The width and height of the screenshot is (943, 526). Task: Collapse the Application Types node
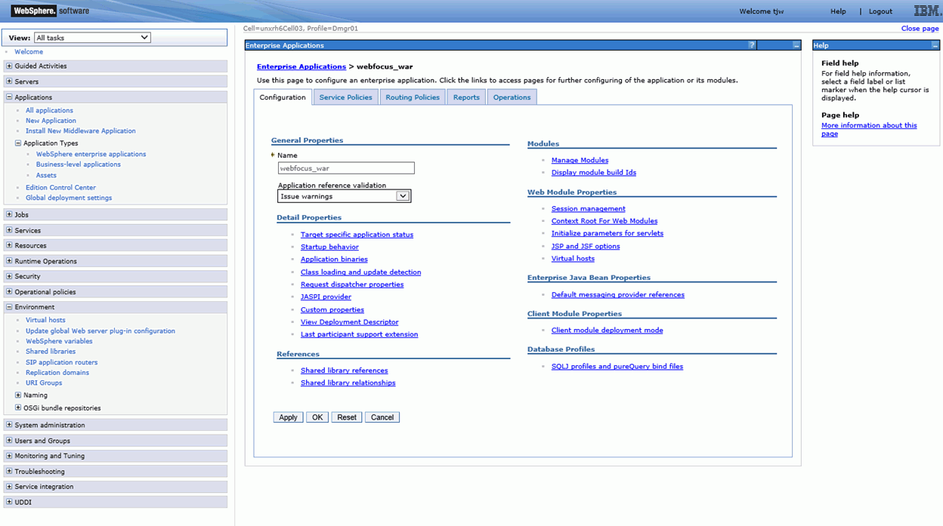tap(18, 143)
